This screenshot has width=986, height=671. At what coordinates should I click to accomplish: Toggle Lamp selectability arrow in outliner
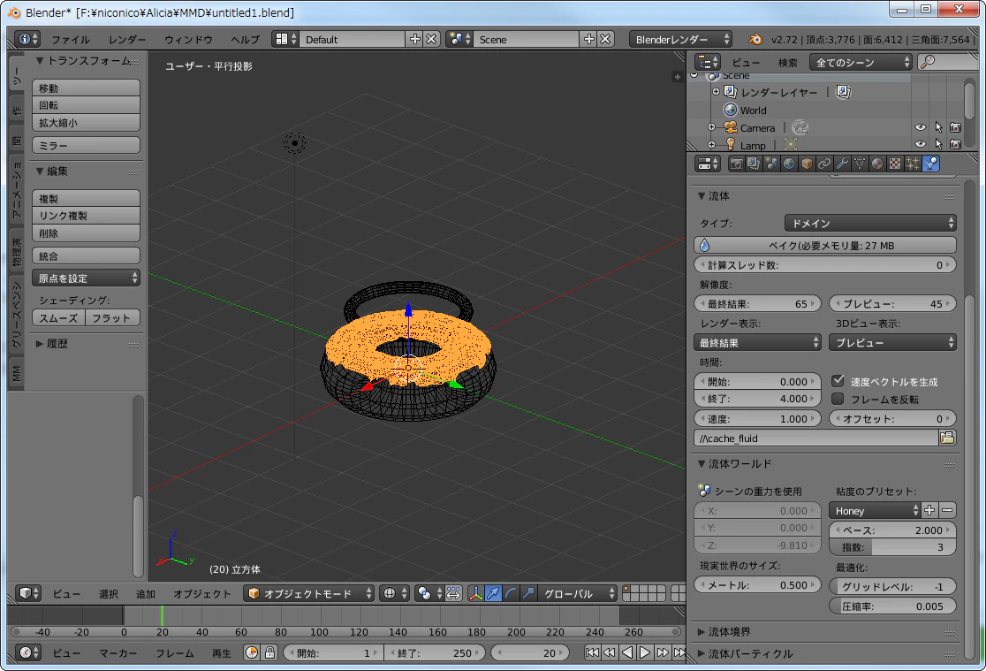click(938, 144)
